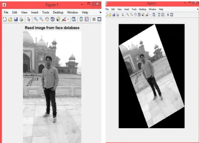Screen dimensions: 200x143
Task: Click Hide Plot Tools icon in Figure 2
Action: [x=168, y=15]
